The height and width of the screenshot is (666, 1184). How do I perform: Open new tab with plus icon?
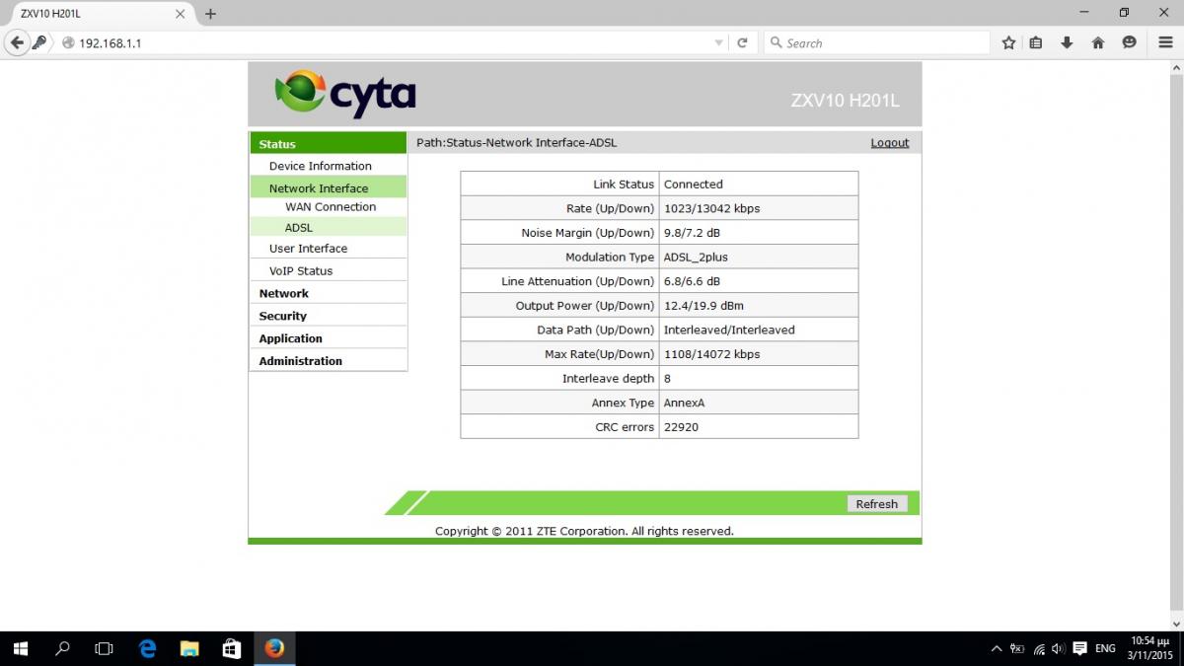(x=210, y=14)
